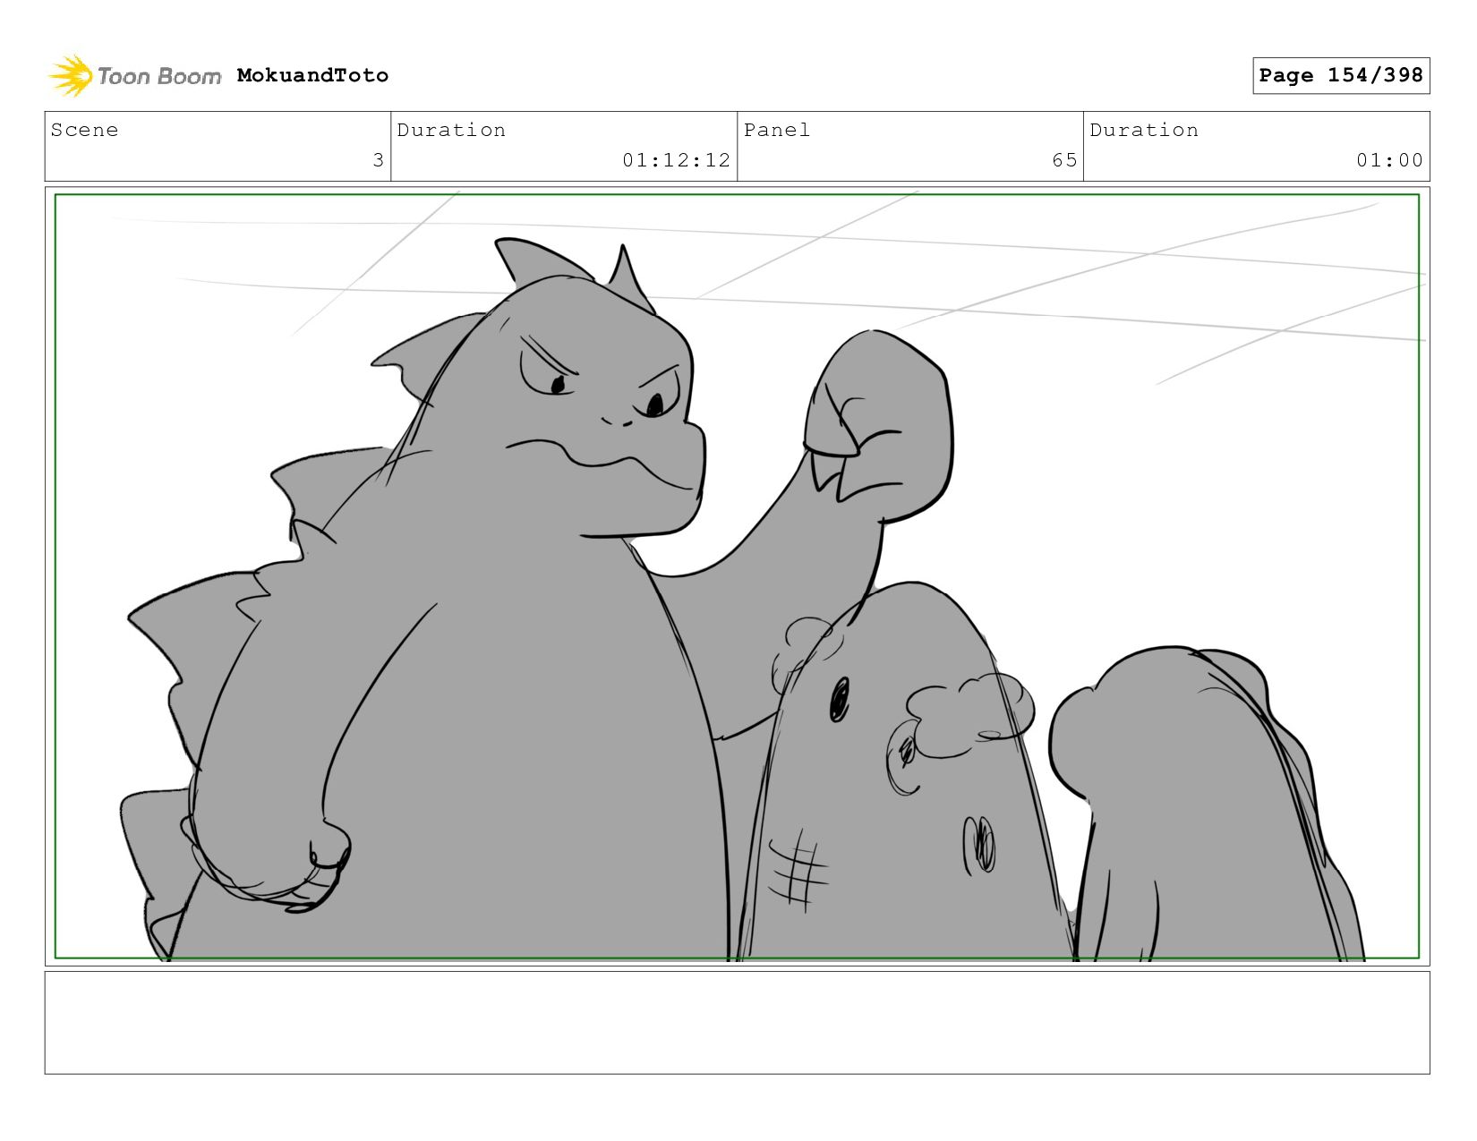Click the Page 154/398 indicator box

click(1340, 75)
